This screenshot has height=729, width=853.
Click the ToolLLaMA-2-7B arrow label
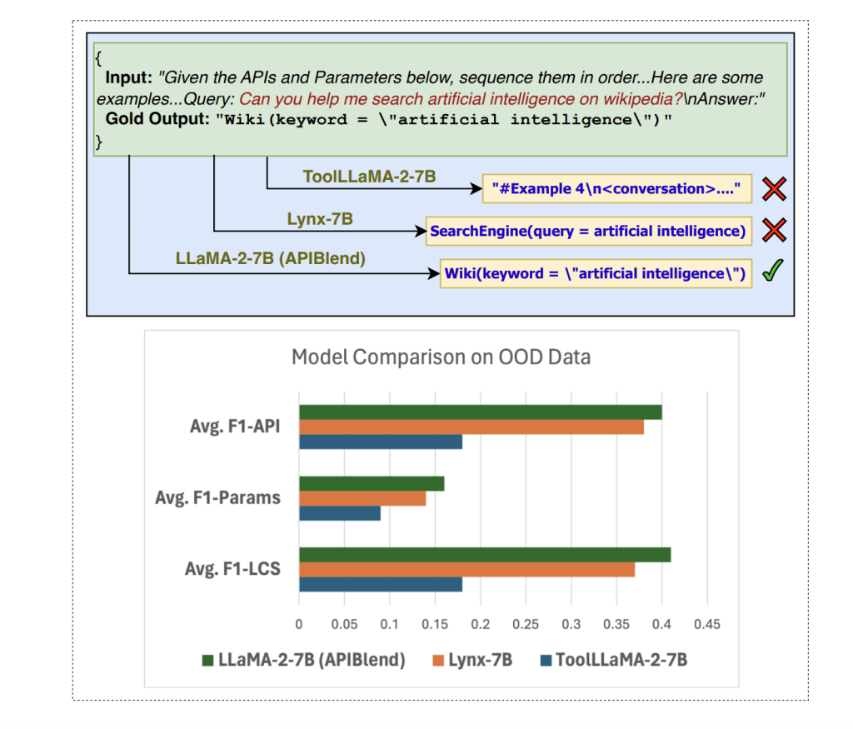click(369, 177)
